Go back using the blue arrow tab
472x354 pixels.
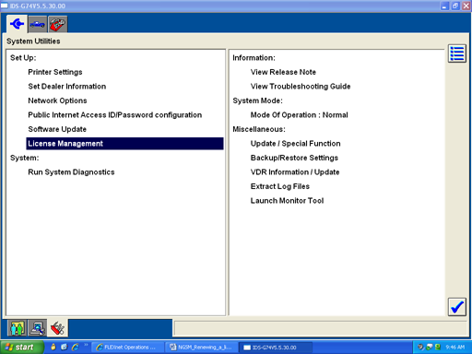(17, 24)
